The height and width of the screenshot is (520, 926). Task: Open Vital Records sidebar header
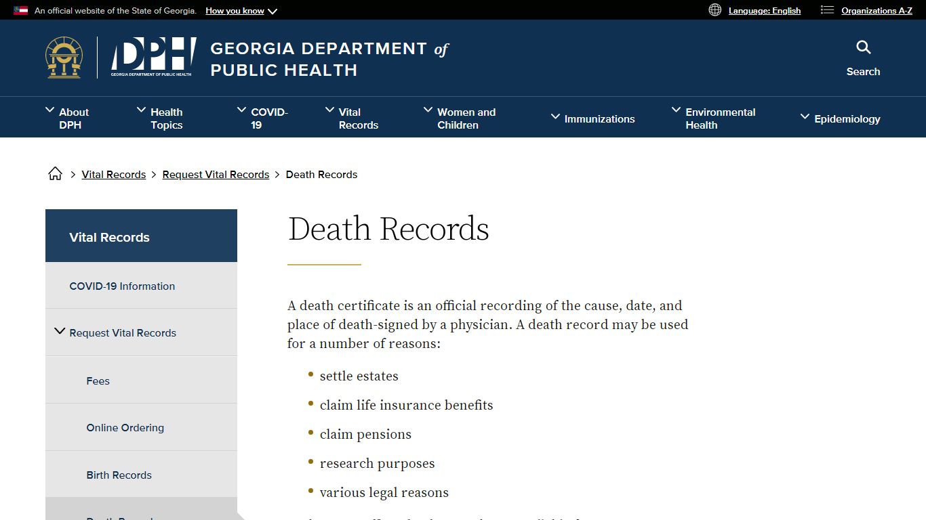pyautogui.click(x=141, y=236)
